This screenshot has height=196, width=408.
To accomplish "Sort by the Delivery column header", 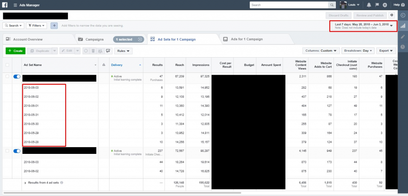I will tap(117, 65).
